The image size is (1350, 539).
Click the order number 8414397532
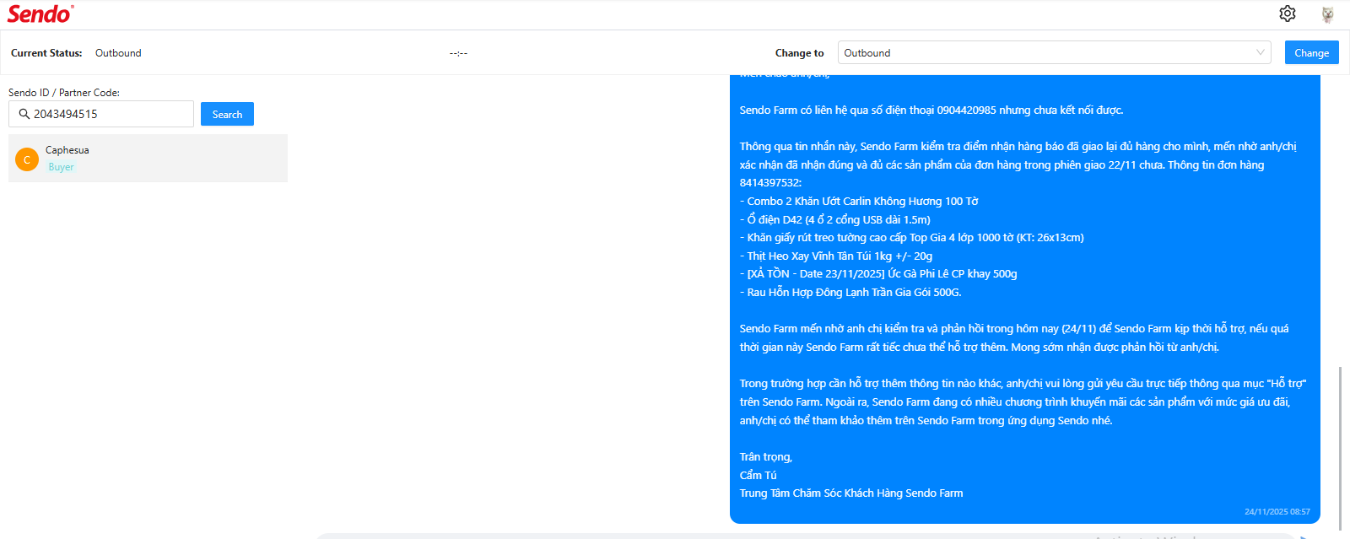coord(770,182)
